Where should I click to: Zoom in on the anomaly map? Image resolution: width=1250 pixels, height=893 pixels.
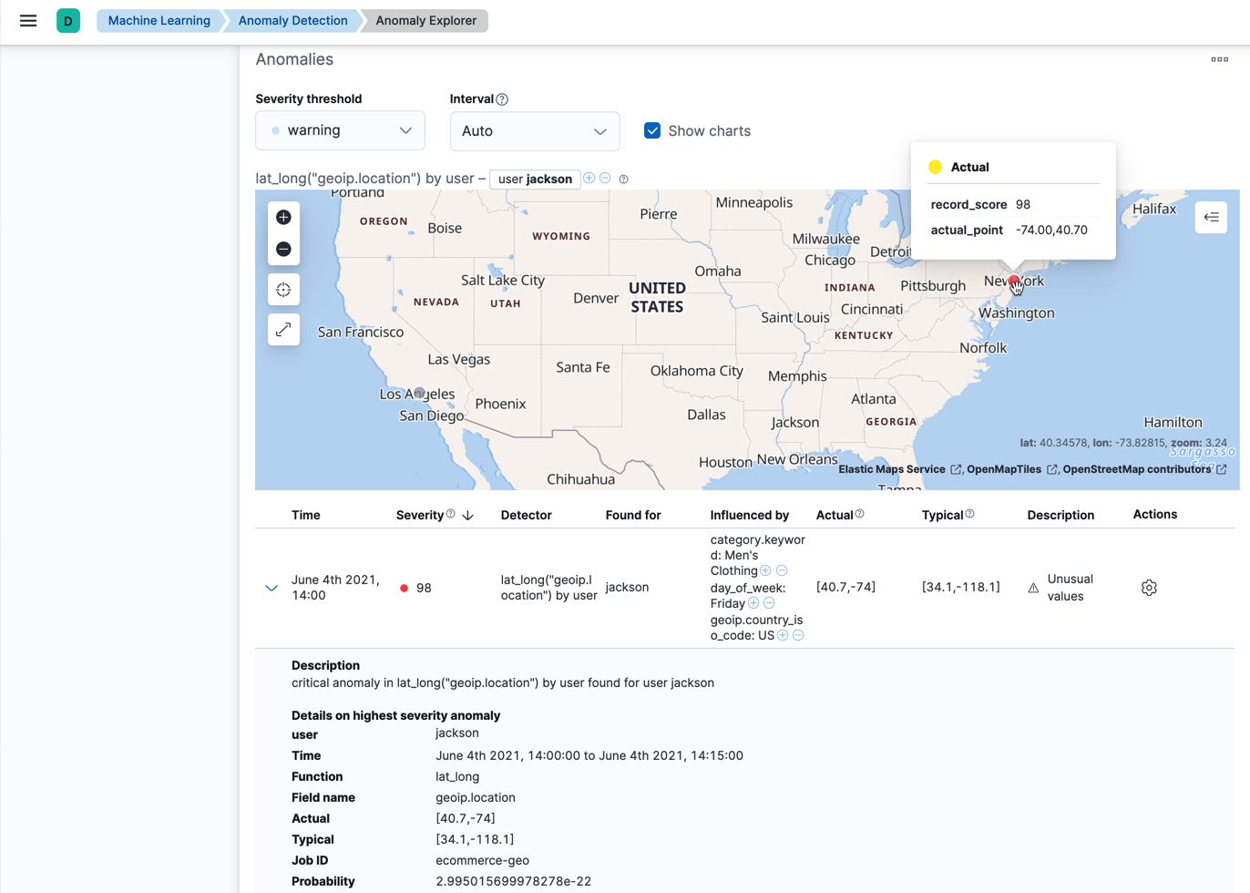tap(283, 217)
